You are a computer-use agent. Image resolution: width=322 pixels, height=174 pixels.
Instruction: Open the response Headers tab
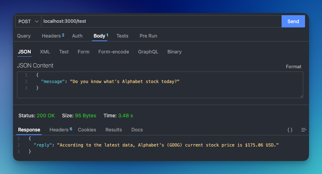61,130
